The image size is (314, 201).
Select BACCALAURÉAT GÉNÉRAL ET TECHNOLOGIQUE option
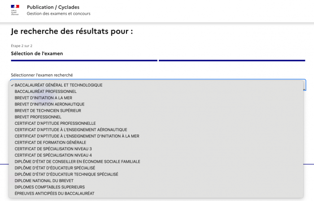156,85
